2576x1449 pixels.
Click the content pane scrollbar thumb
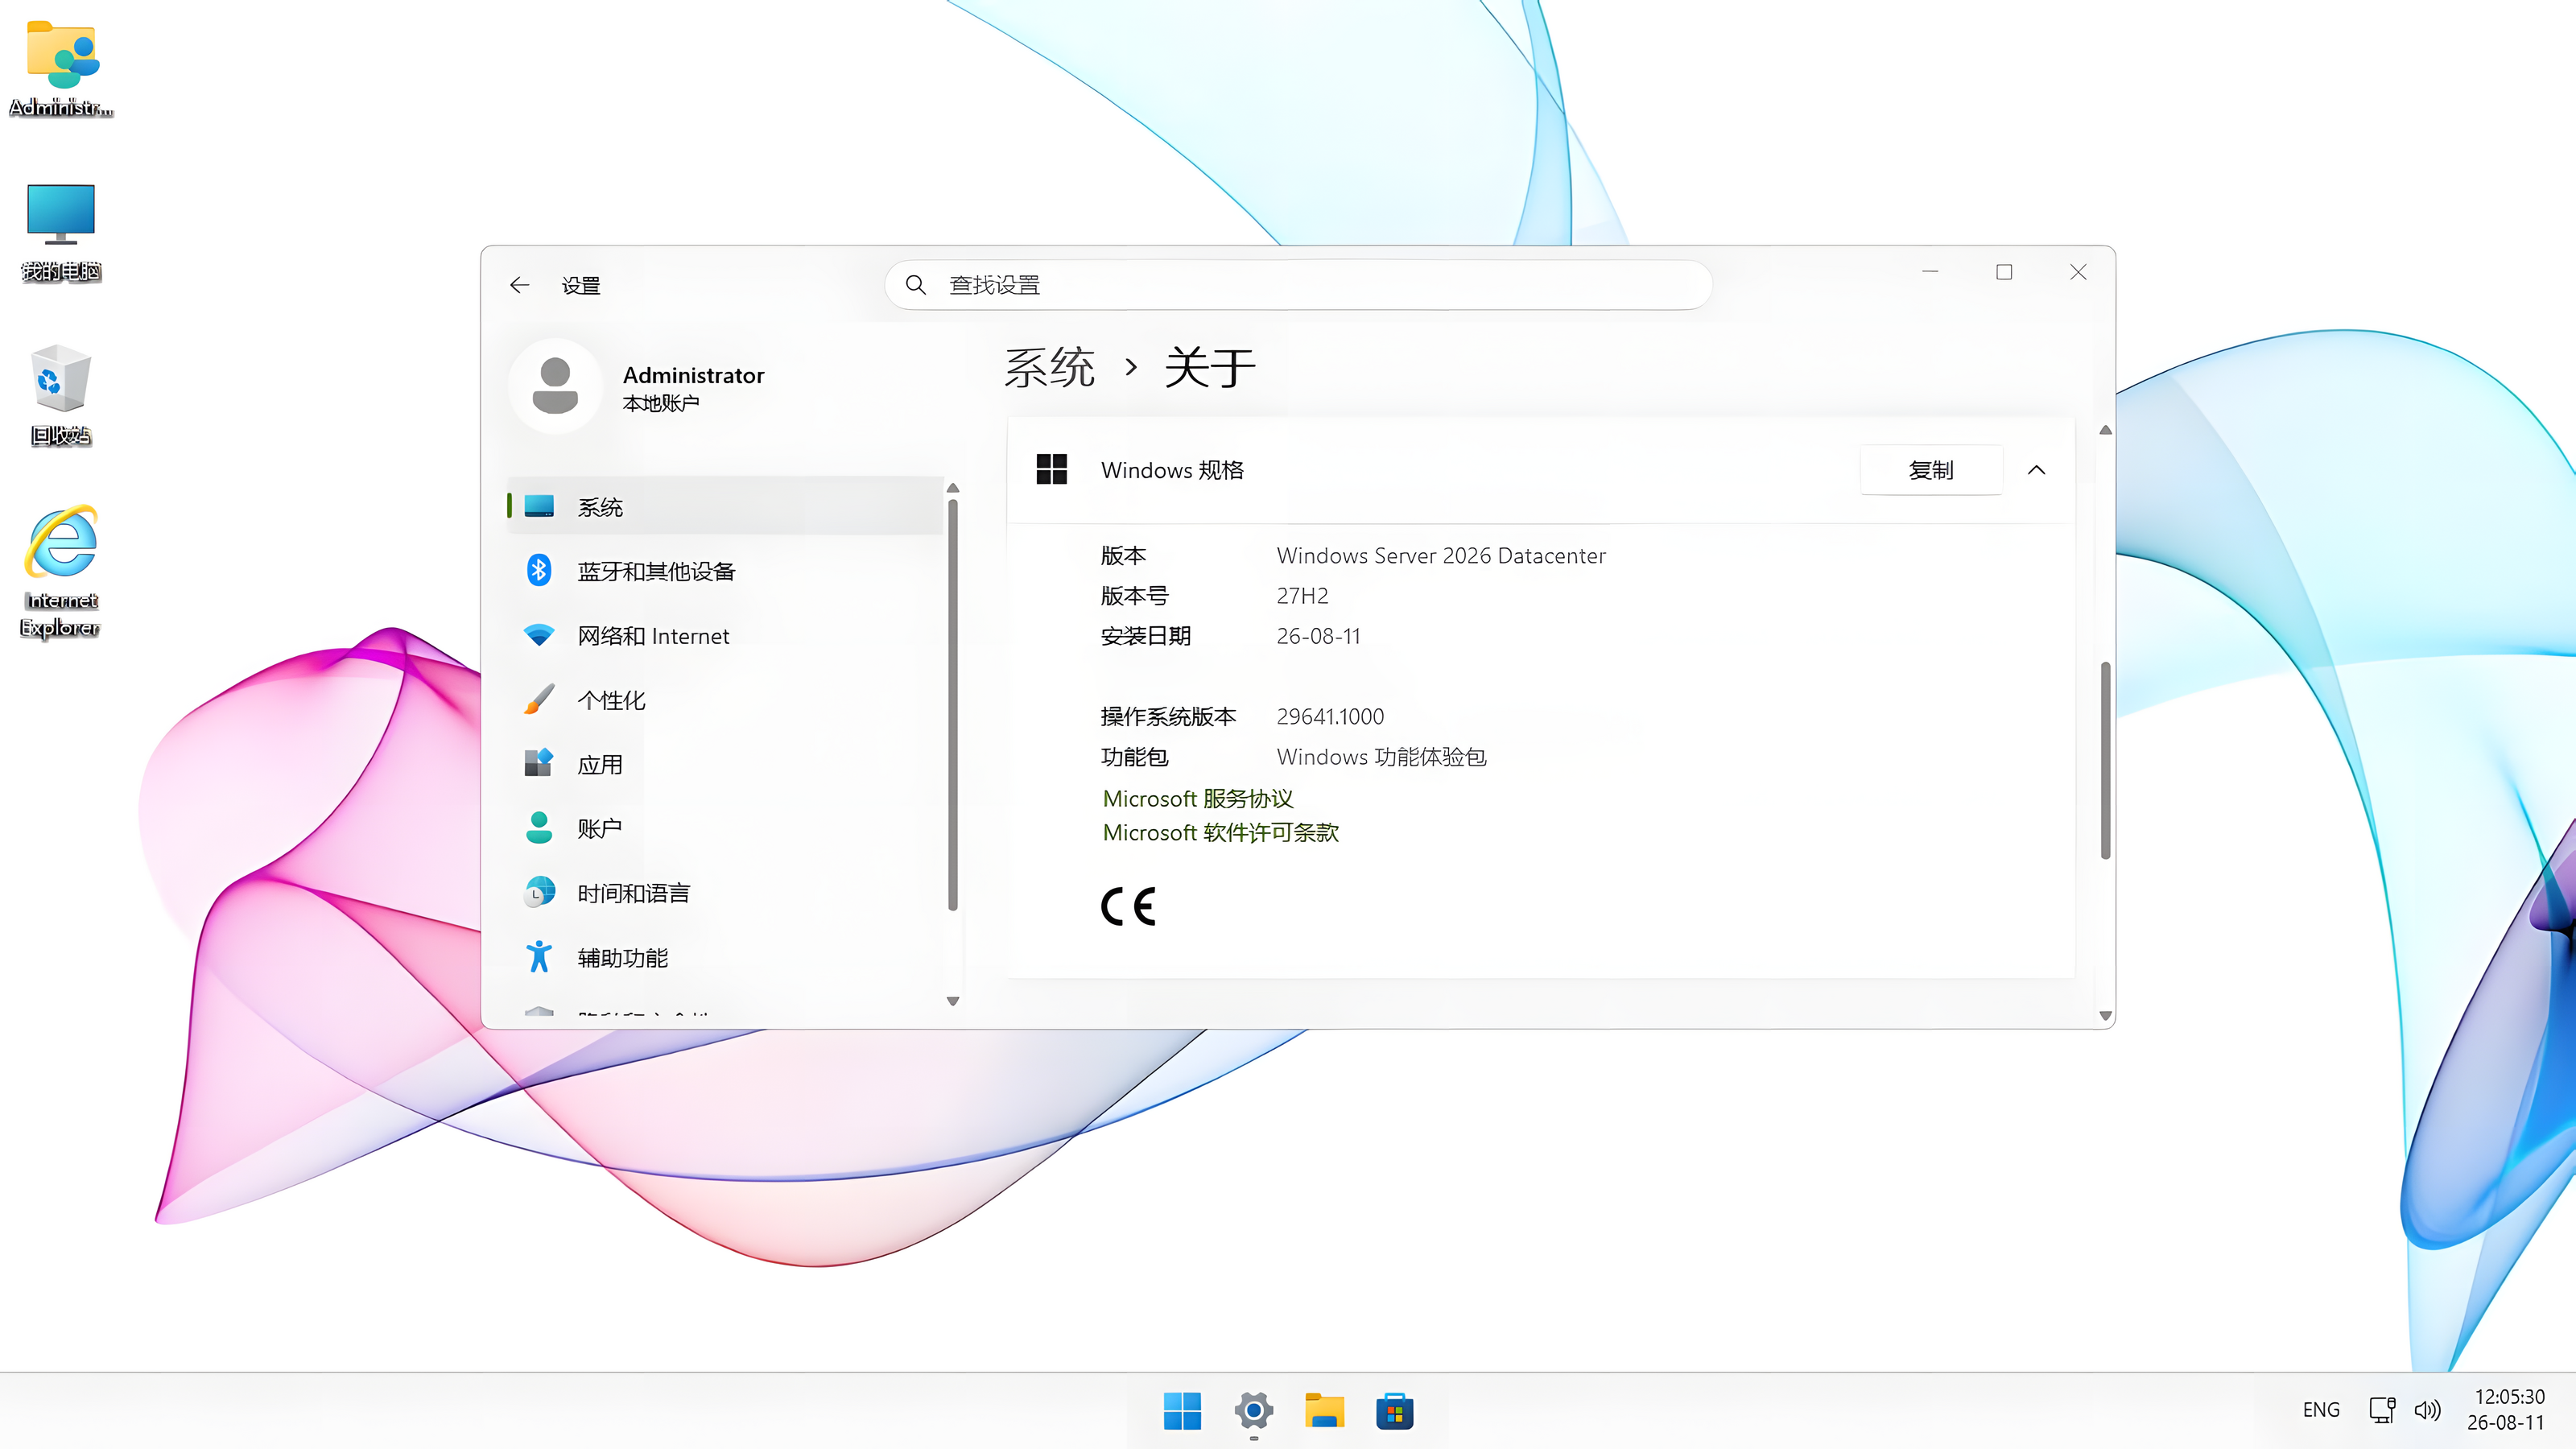pyautogui.click(x=2105, y=760)
